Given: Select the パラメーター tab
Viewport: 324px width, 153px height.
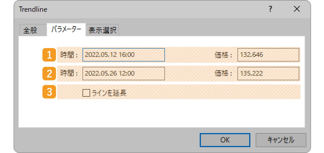Looking at the screenshot, I should click(66, 30).
